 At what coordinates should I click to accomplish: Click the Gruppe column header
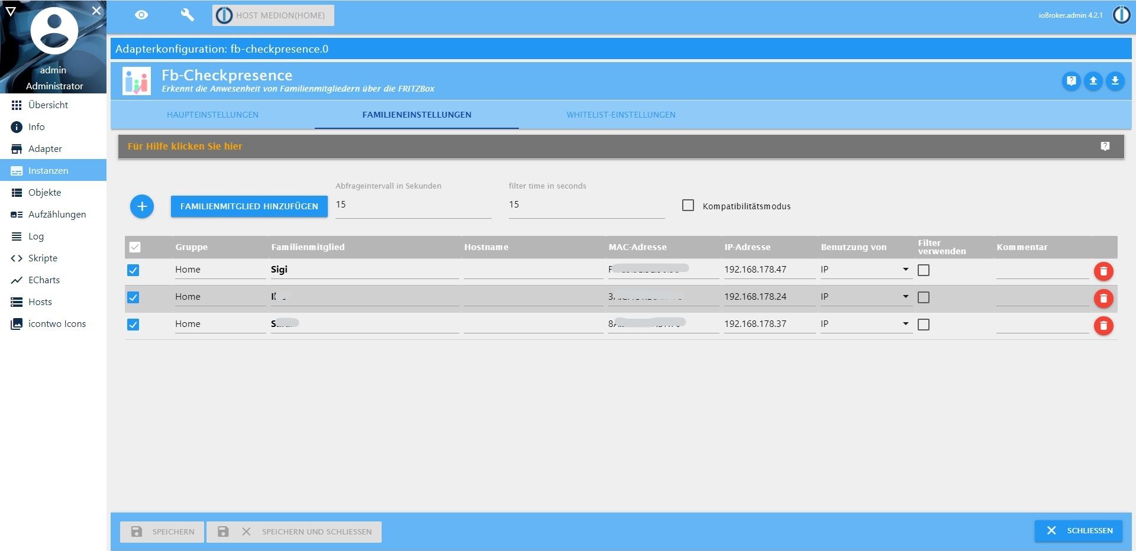point(191,247)
